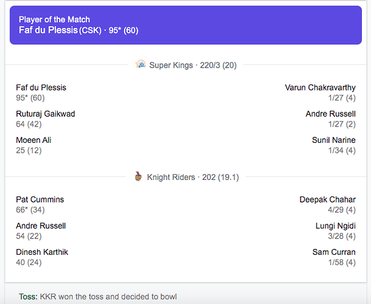The width and height of the screenshot is (371, 304).
Task: Click the Knight Riders team logo icon
Action: point(138,177)
